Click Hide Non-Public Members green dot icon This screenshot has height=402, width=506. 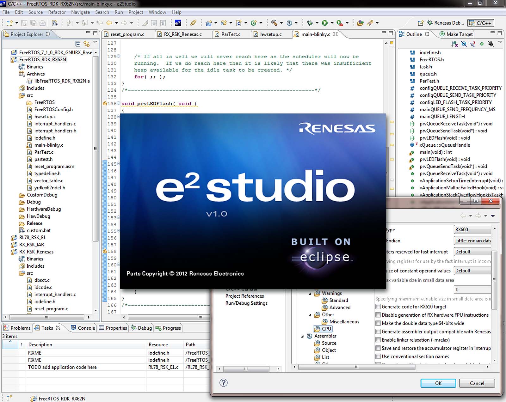click(x=482, y=44)
